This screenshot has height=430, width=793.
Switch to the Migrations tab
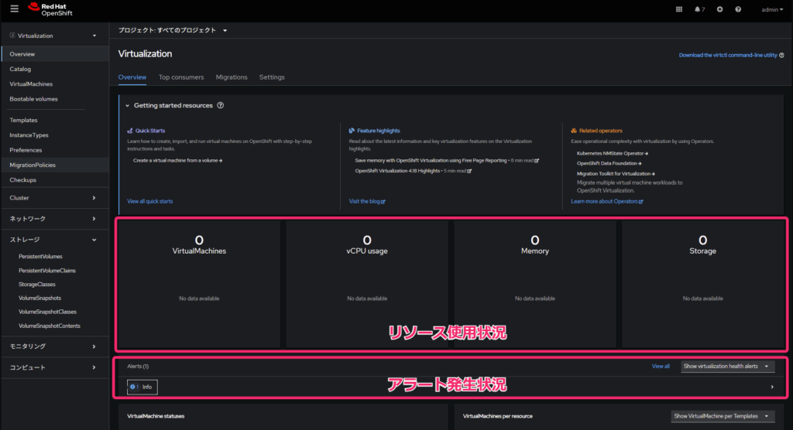tap(232, 77)
